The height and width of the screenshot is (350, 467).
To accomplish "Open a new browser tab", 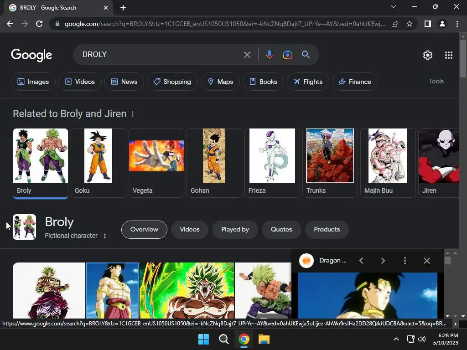I will click(123, 8).
